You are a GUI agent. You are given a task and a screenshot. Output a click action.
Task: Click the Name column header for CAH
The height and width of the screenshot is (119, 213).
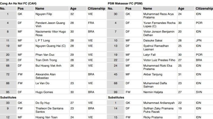point(52,8)
